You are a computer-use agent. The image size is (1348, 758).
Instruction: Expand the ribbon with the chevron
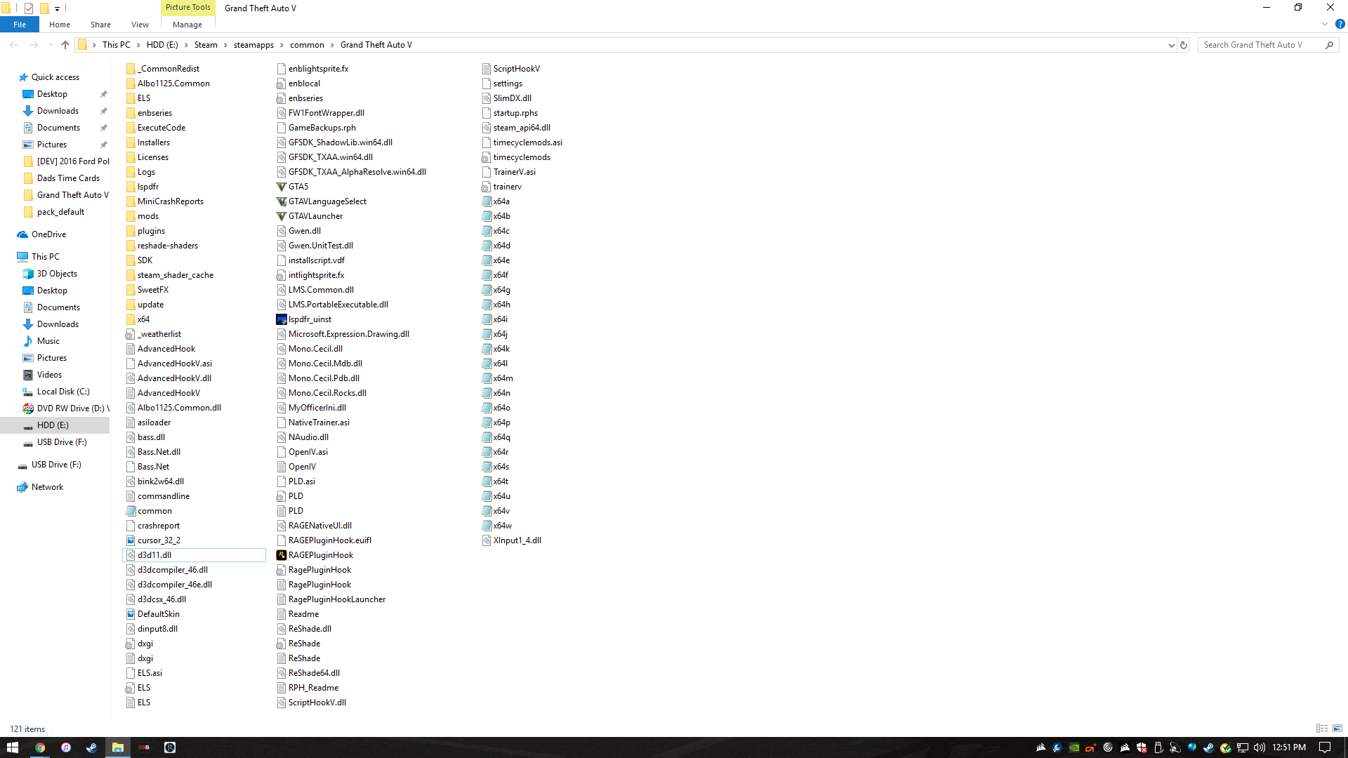pyautogui.click(x=1325, y=25)
